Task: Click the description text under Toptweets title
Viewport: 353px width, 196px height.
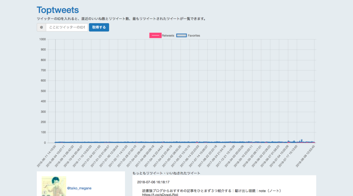Action: click(x=121, y=19)
